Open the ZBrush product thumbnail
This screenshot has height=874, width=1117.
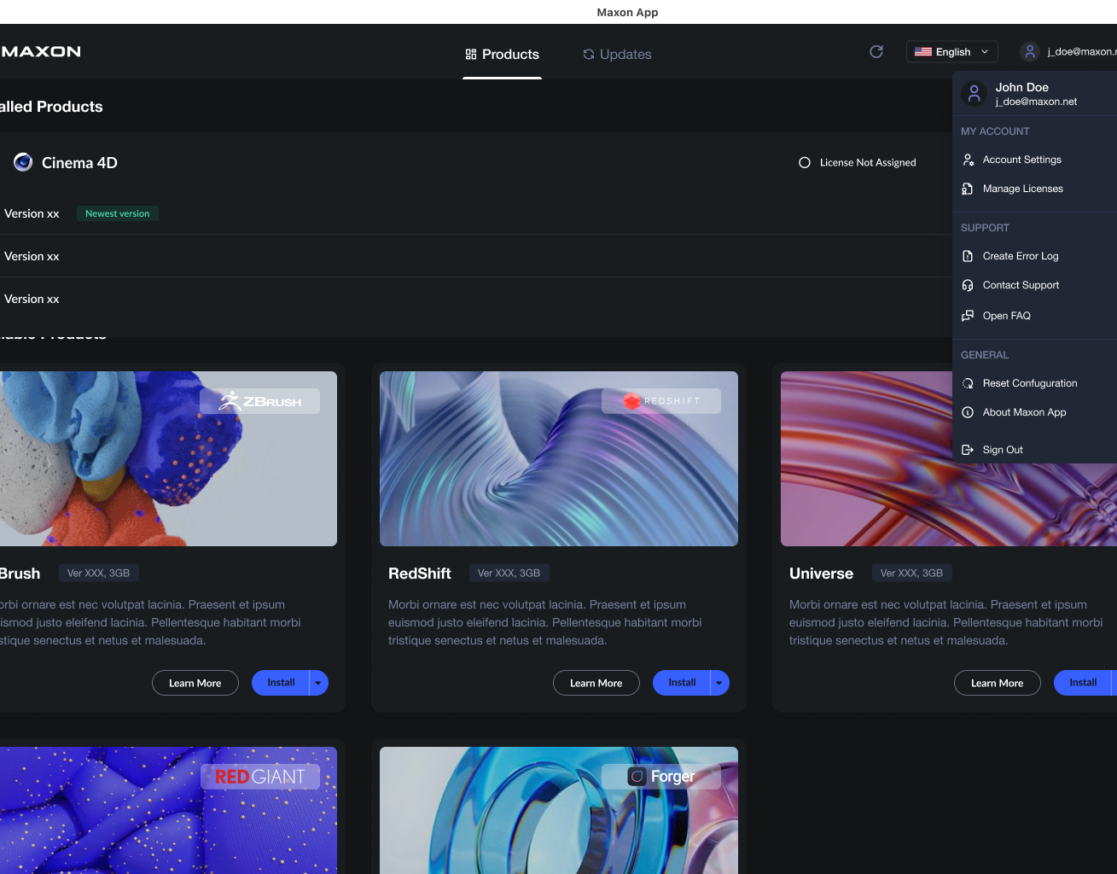[x=168, y=458]
